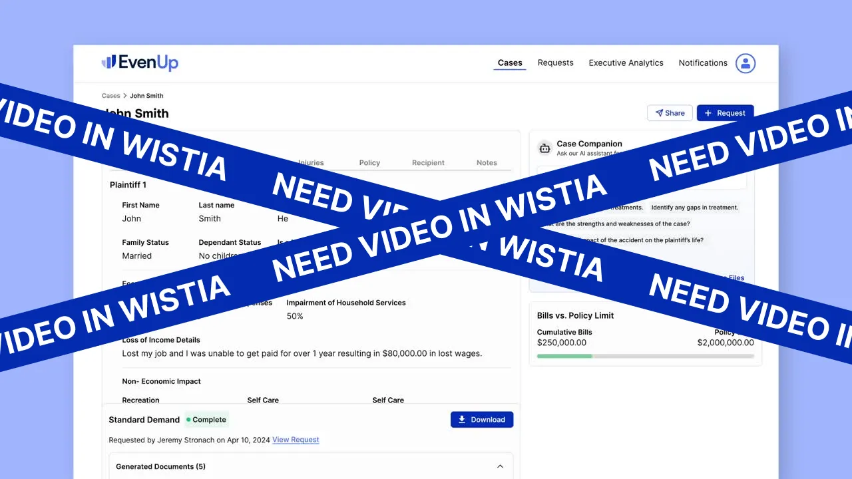The height and width of the screenshot is (479, 852).
Task: Open the View Request link
Action: [x=296, y=440]
